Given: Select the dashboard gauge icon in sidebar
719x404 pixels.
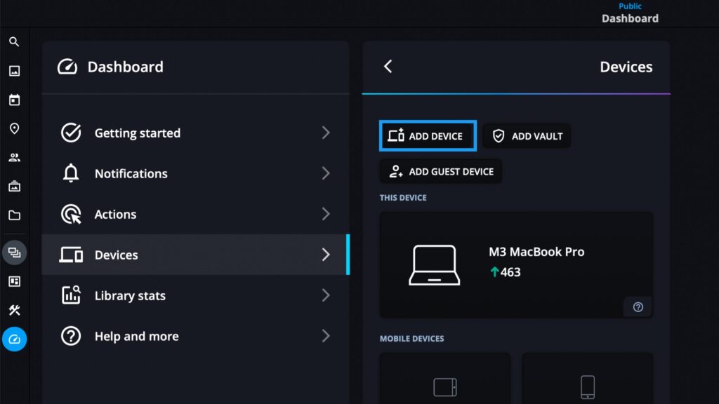Looking at the screenshot, I should pos(14,339).
